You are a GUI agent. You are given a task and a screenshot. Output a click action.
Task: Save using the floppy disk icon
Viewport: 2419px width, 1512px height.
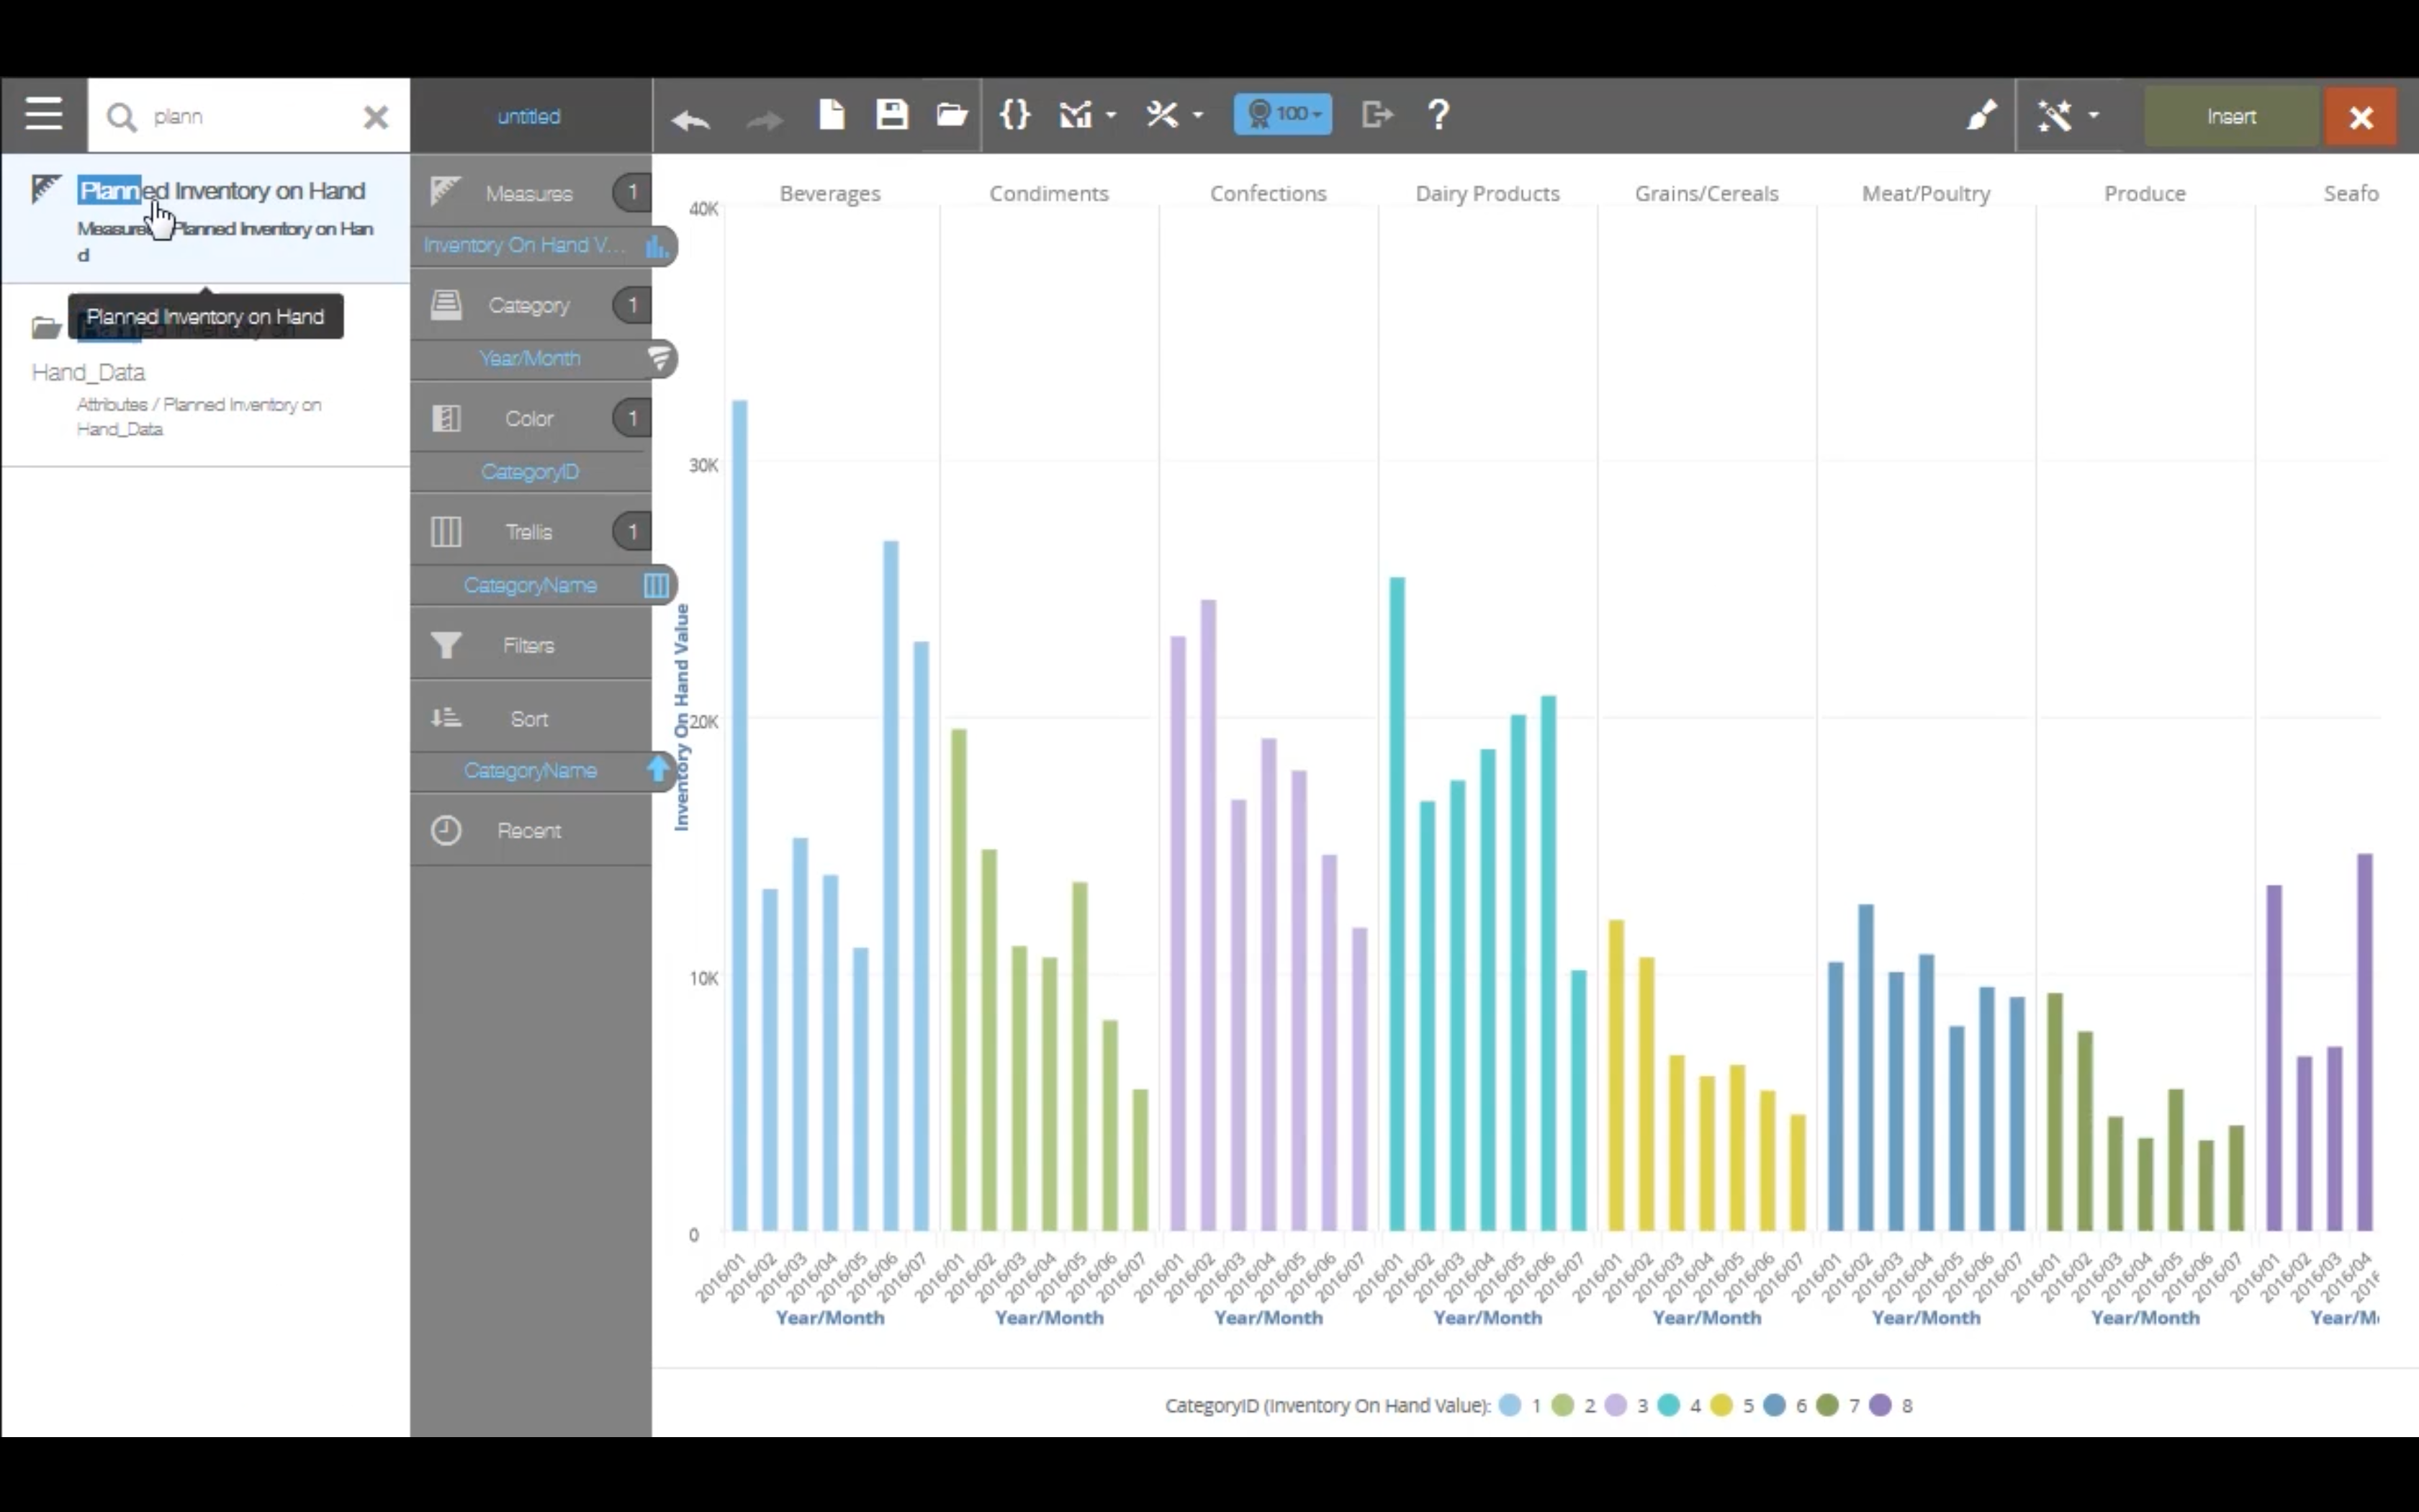891,114
